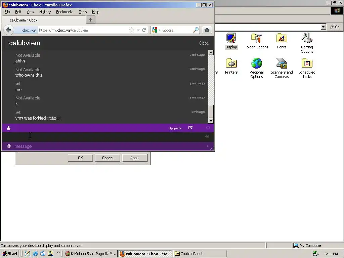Switch to K-Meleon Start Page taskbar window
The height and width of the screenshot is (258, 344).
(x=91, y=254)
